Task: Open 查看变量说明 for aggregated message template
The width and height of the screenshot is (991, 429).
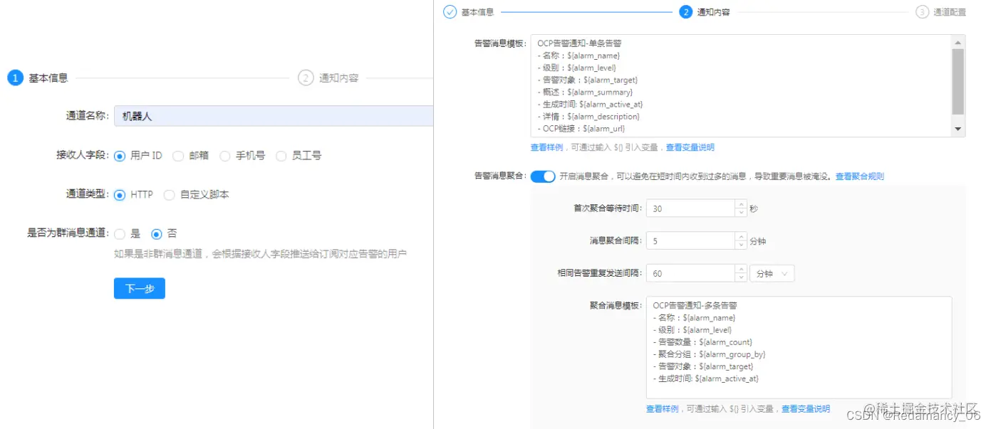Action: tap(806, 408)
